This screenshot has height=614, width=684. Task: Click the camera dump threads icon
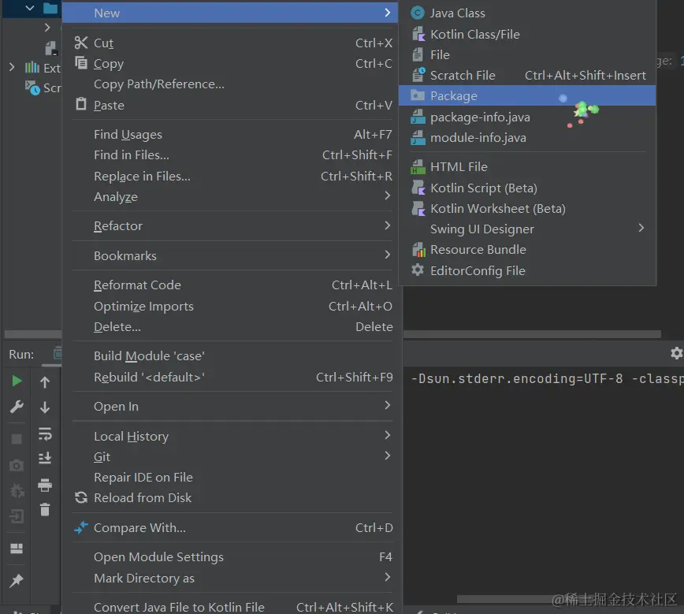click(x=17, y=465)
